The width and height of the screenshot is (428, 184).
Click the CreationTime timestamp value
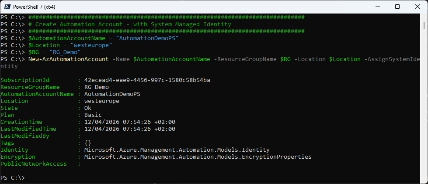pos(130,122)
